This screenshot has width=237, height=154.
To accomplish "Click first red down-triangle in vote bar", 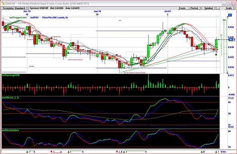I will point(52,152).
